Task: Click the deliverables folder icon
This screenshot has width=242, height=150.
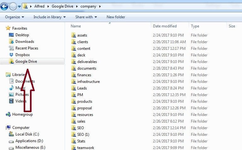Action: [x=74, y=62]
